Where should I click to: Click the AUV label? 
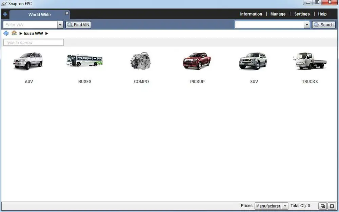click(x=29, y=81)
